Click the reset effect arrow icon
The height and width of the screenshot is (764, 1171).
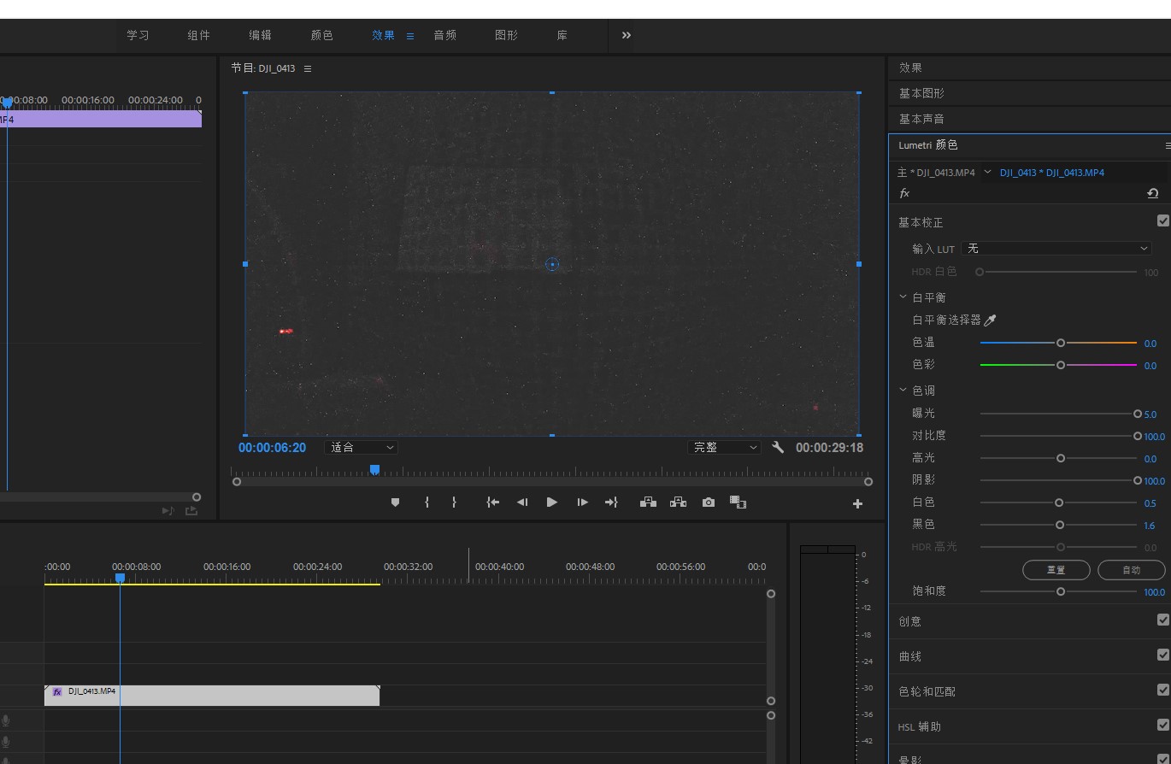tap(1152, 194)
